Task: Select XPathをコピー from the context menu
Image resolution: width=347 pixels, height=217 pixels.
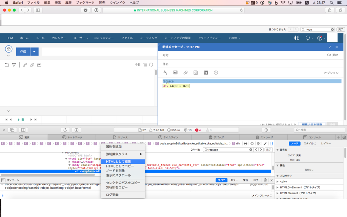Action: pyautogui.click(x=123, y=187)
